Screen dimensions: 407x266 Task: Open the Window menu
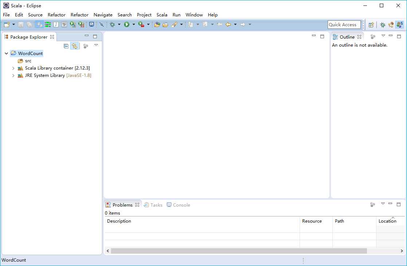click(194, 15)
